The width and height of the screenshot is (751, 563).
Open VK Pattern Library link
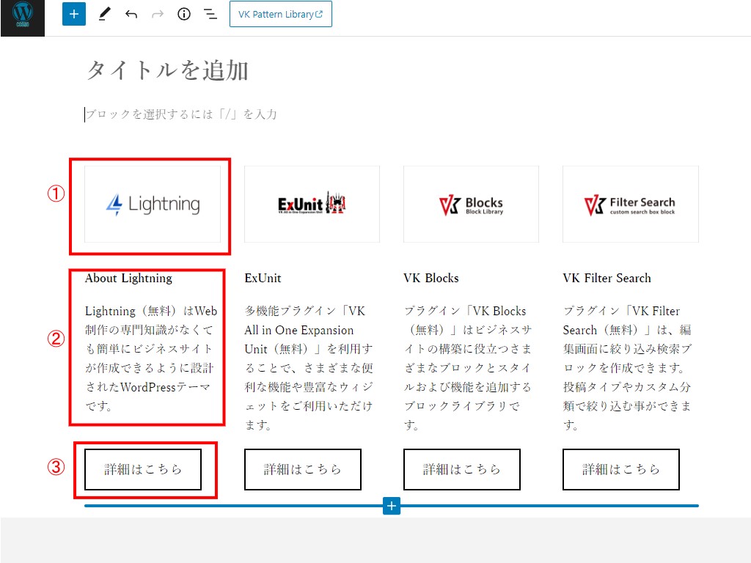click(x=280, y=14)
